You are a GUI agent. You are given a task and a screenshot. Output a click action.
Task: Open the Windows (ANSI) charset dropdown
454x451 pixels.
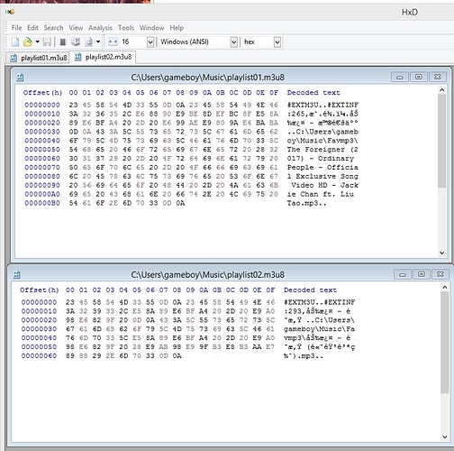tap(234, 42)
